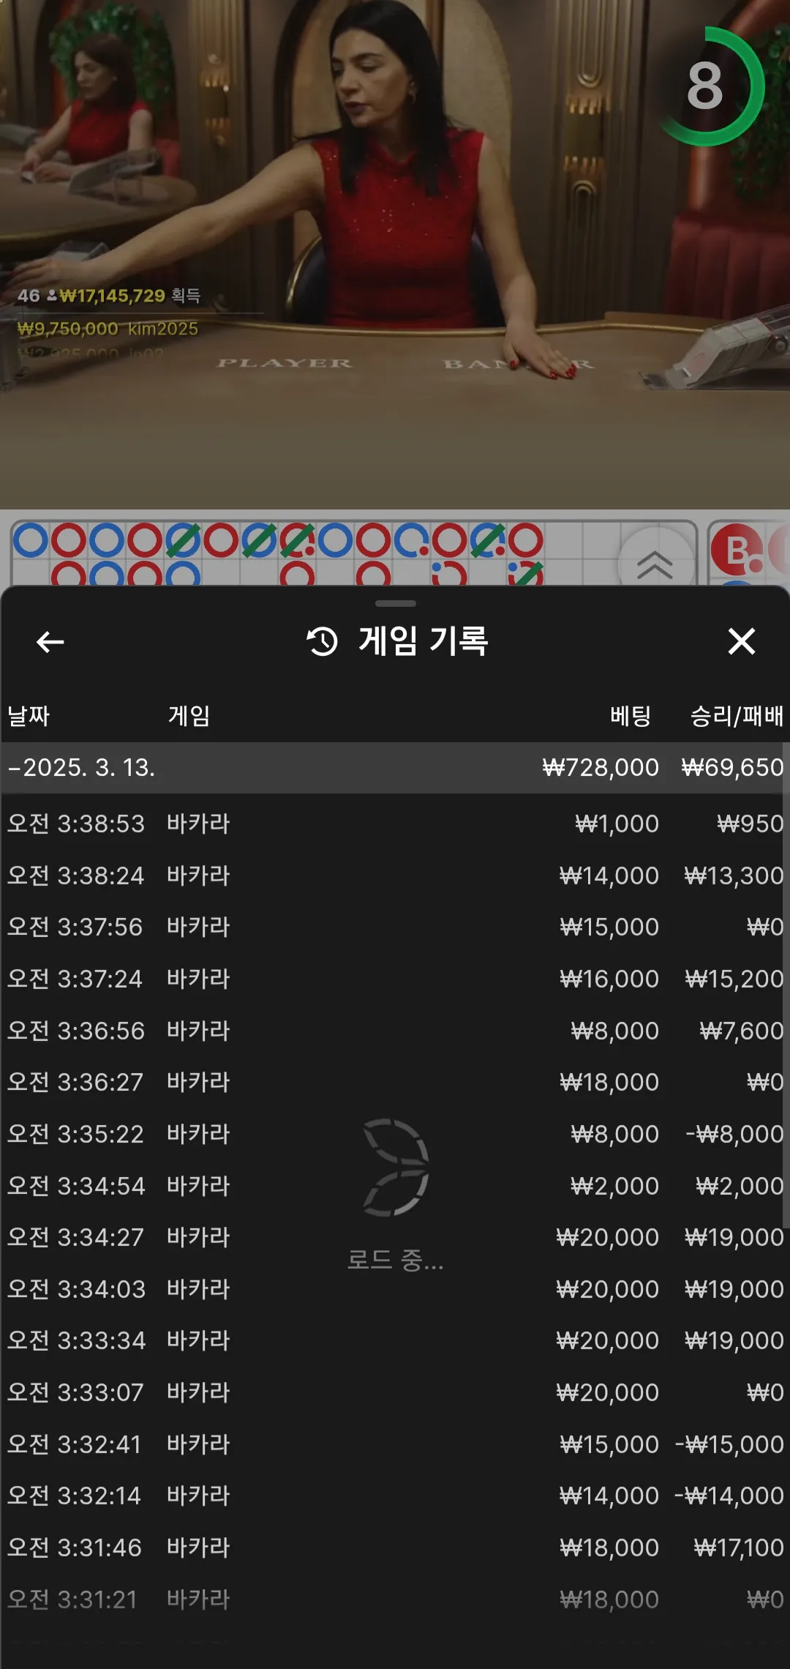Tap the winner list ₩17,145,729 overlay
This screenshot has width=790, height=1669.
coord(109,296)
